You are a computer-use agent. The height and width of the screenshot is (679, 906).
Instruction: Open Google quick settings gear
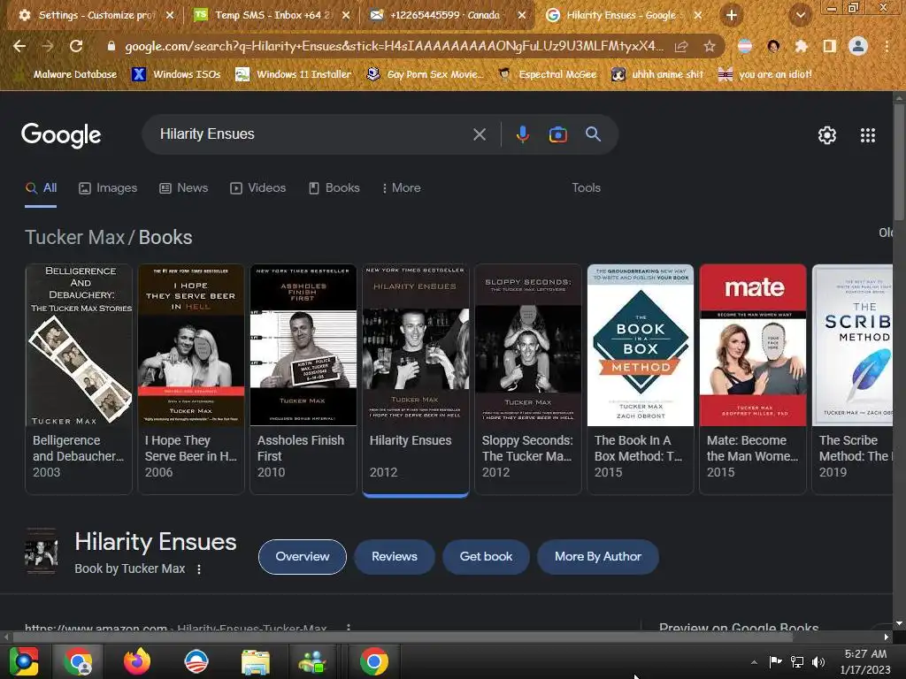click(827, 135)
